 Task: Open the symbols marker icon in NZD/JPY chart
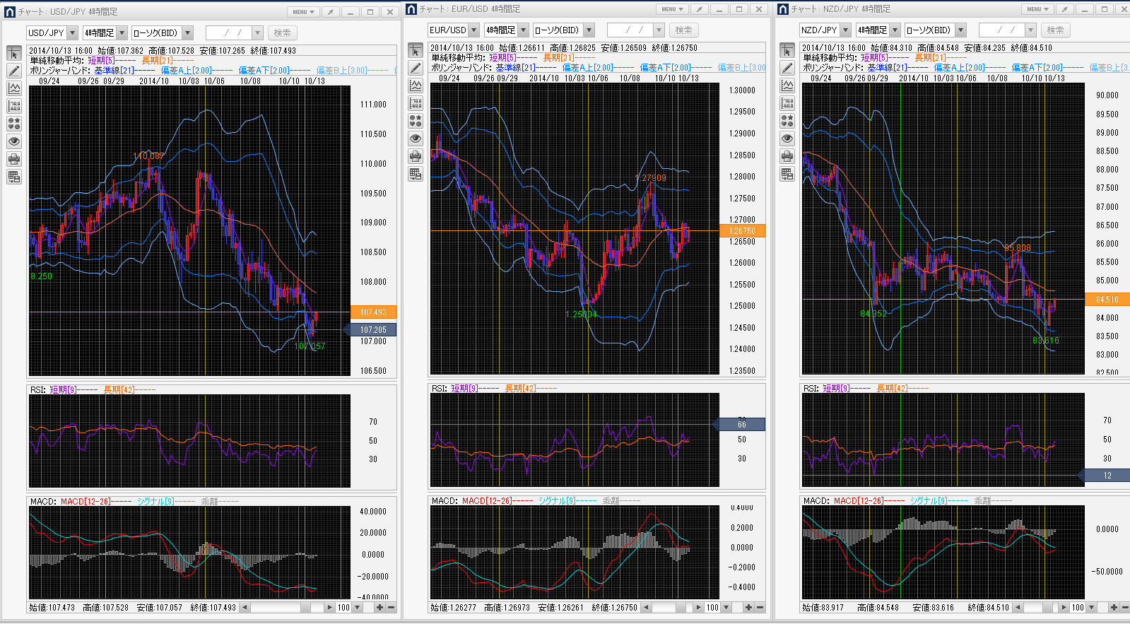click(x=787, y=121)
